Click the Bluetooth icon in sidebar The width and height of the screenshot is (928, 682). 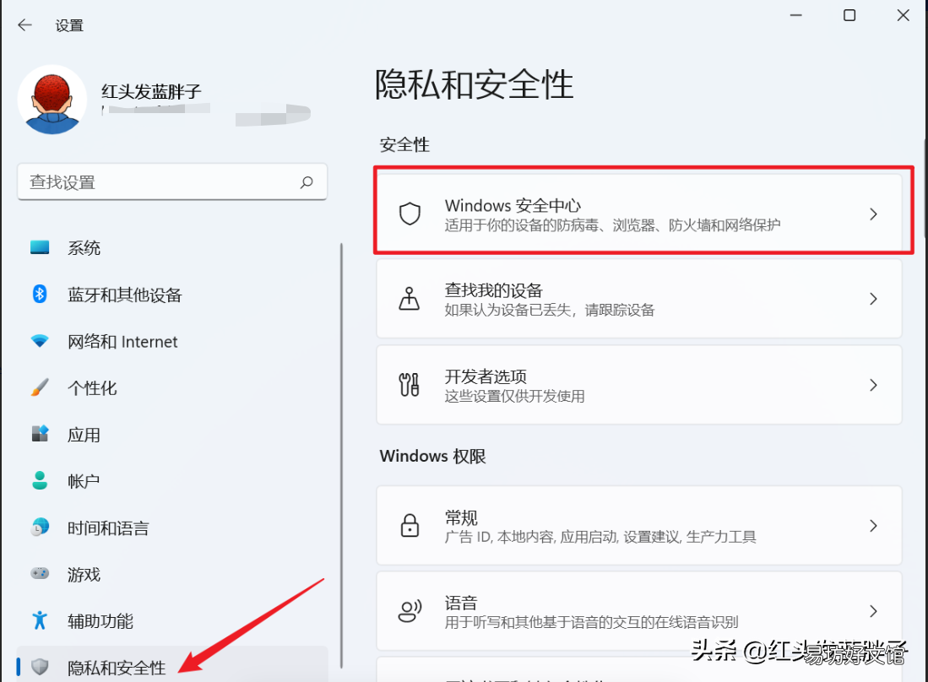[x=40, y=294]
